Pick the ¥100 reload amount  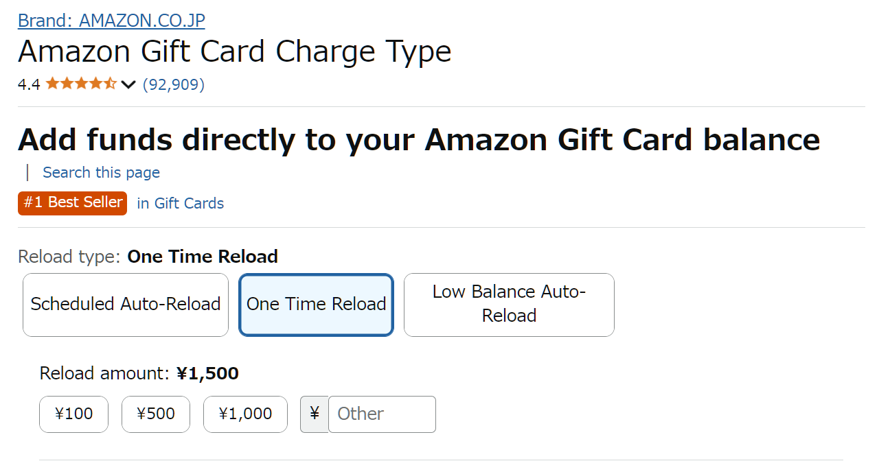(x=73, y=414)
